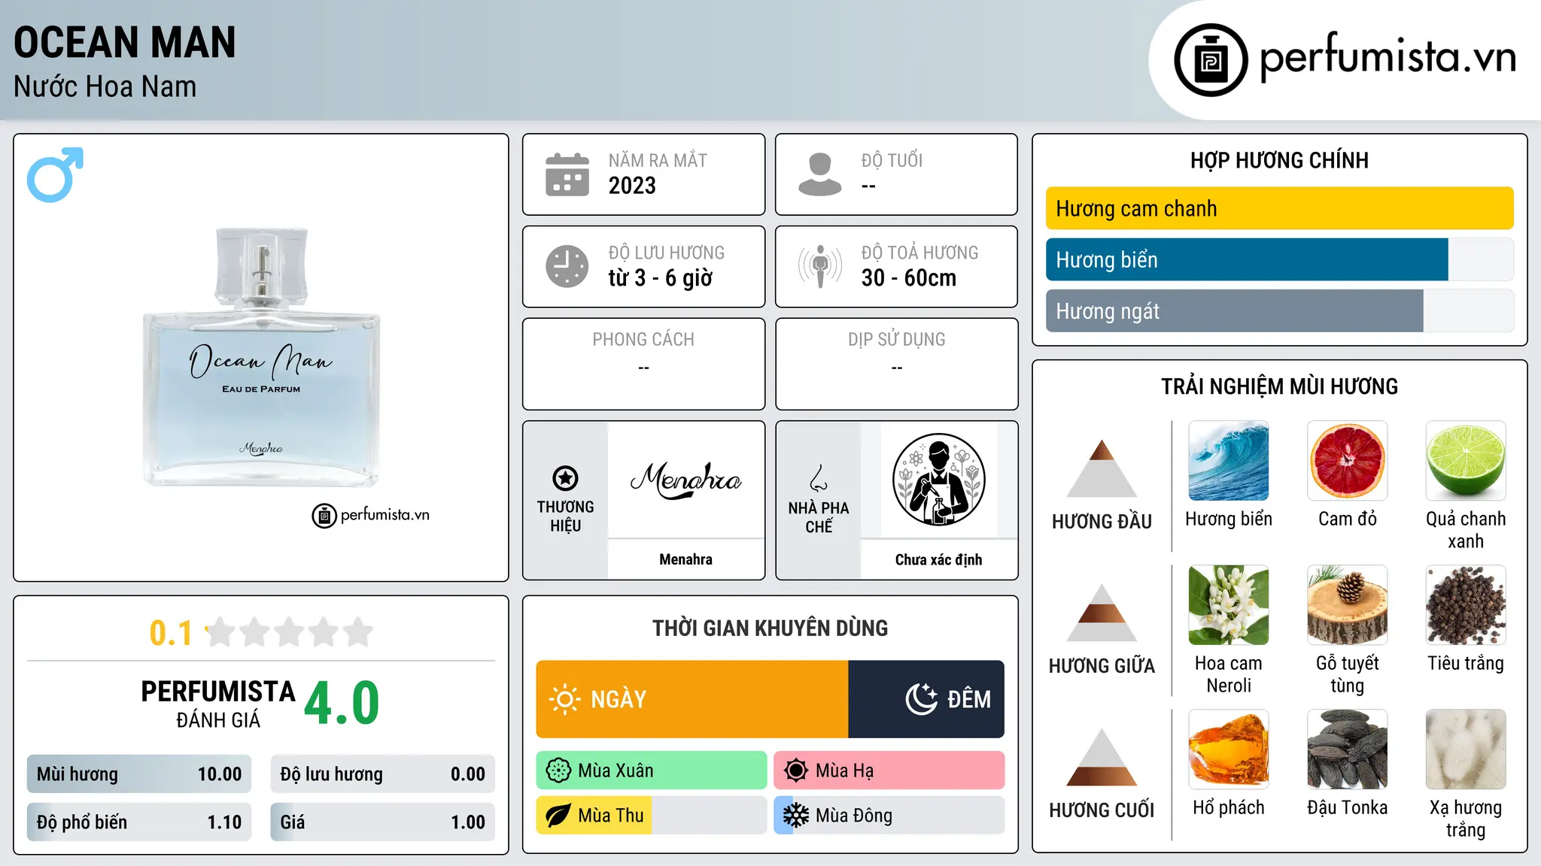Select the Xạ hương trắng musk thumbnail
The image size is (1541, 866).
pyautogui.click(x=1466, y=749)
